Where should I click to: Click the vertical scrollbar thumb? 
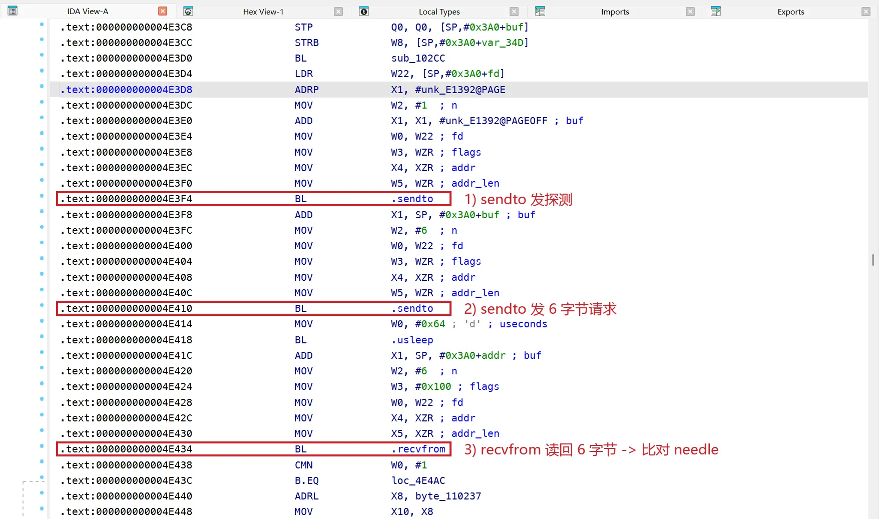pos(873,260)
